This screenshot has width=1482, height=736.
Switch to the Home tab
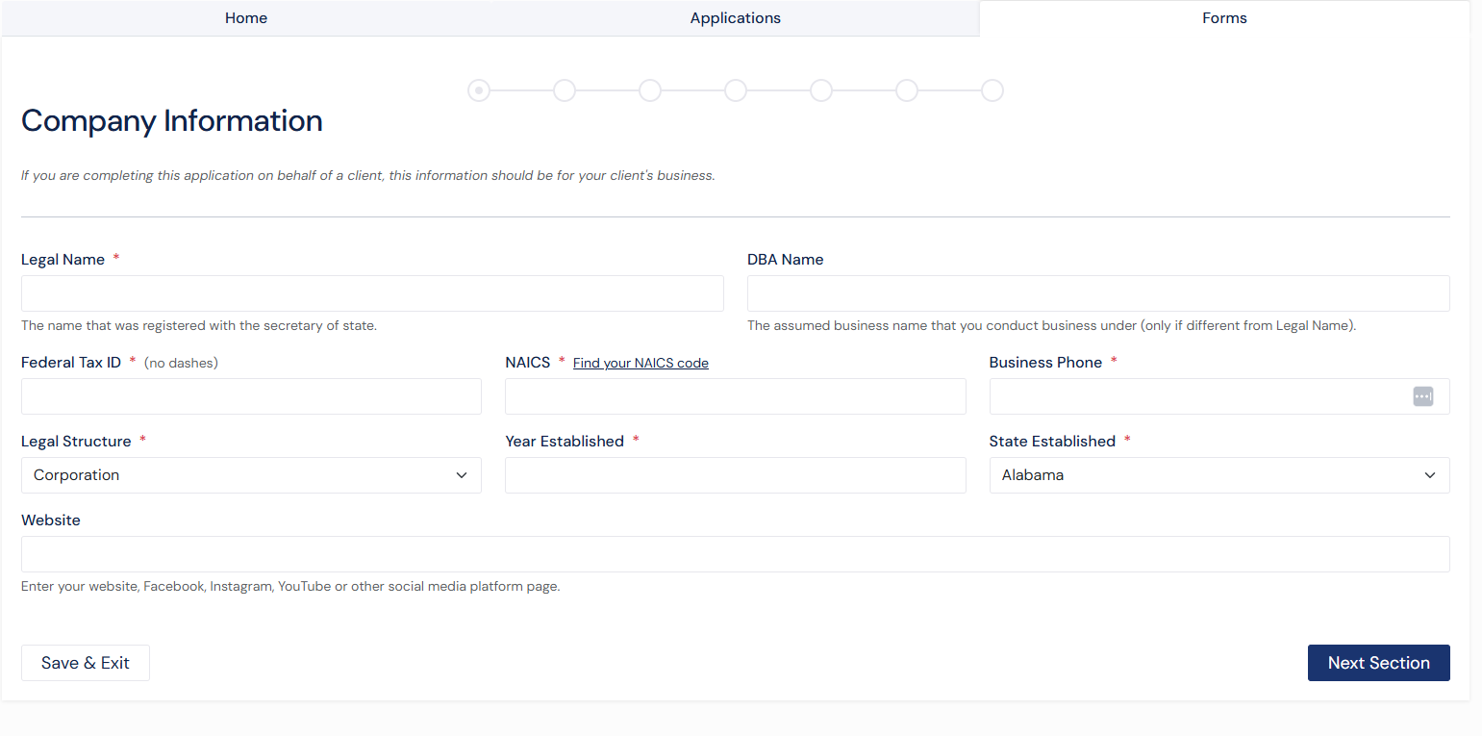point(246,18)
